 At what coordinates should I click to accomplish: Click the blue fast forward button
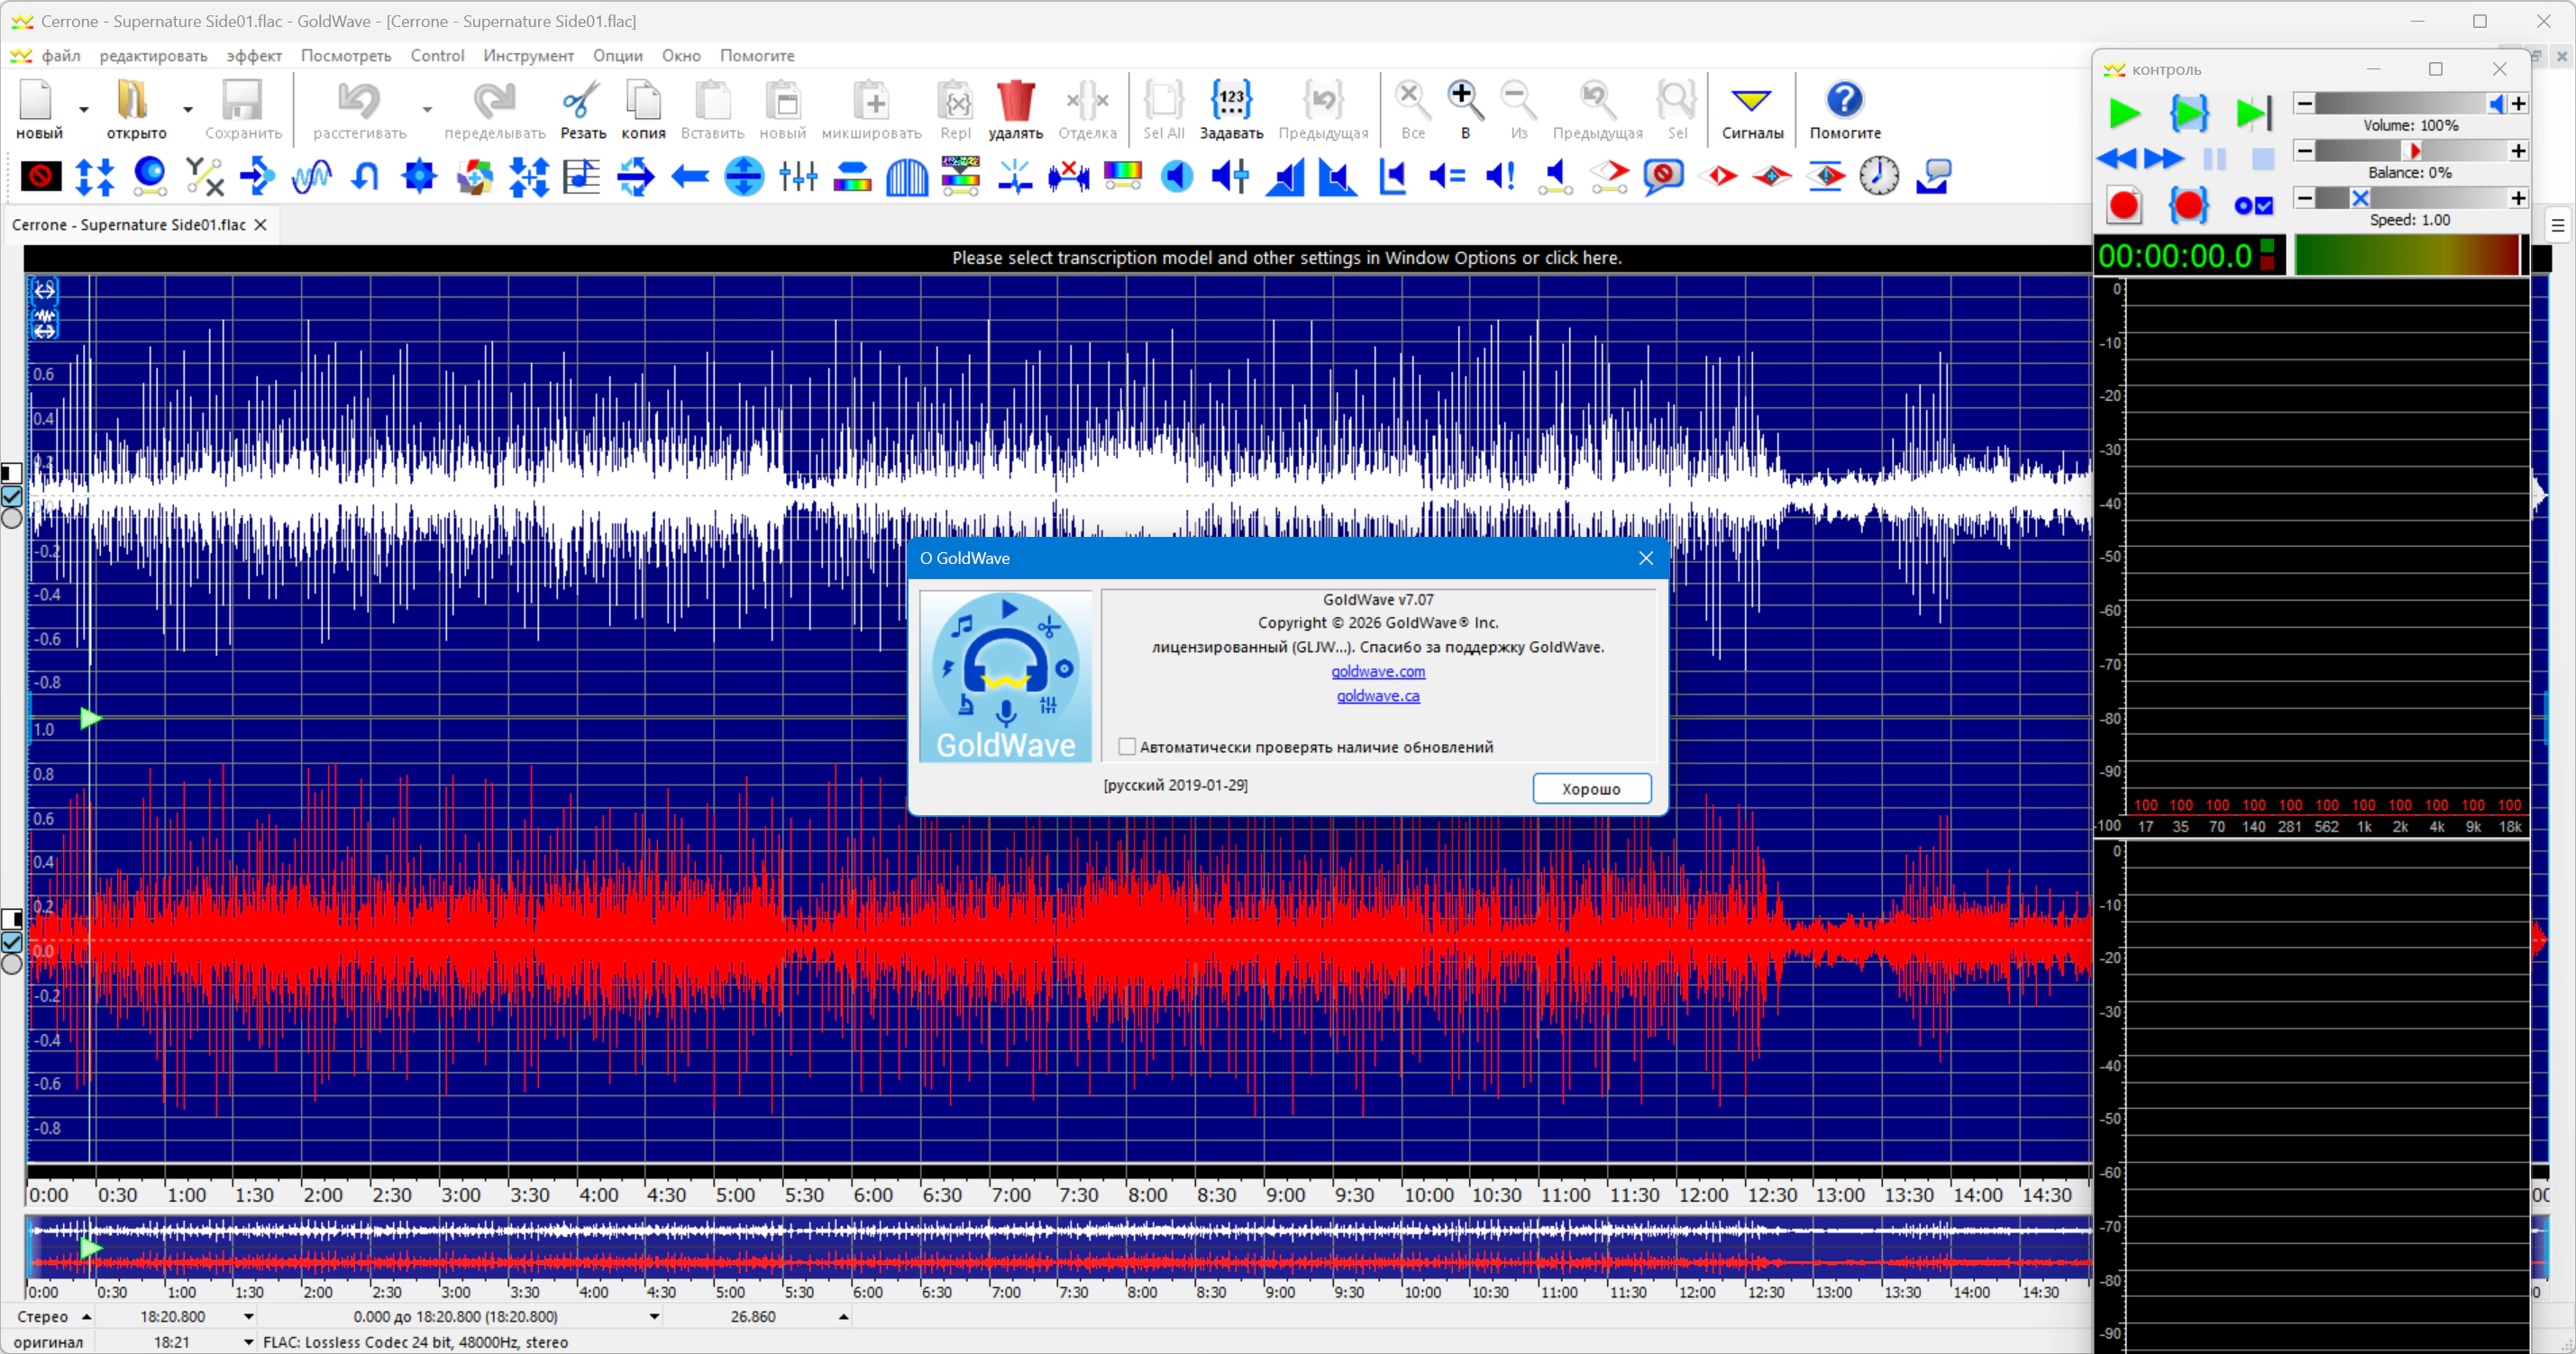tap(2163, 159)
